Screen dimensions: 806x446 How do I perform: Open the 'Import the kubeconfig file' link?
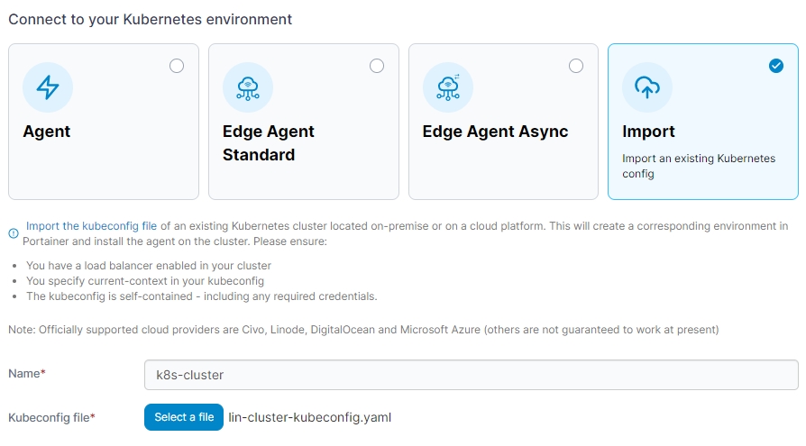pyautogui.click(x=91, y=226)
